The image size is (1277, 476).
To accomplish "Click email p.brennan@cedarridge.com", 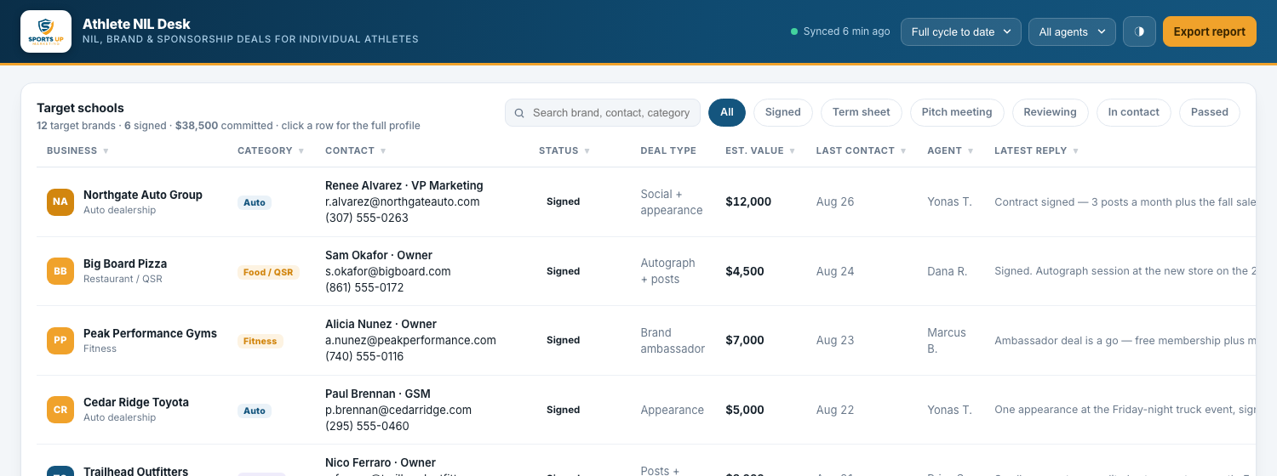I will (398, 410).
